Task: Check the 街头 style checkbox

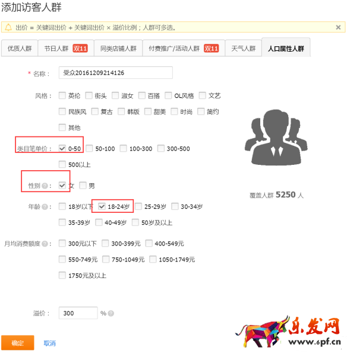Action: [89, 95]
